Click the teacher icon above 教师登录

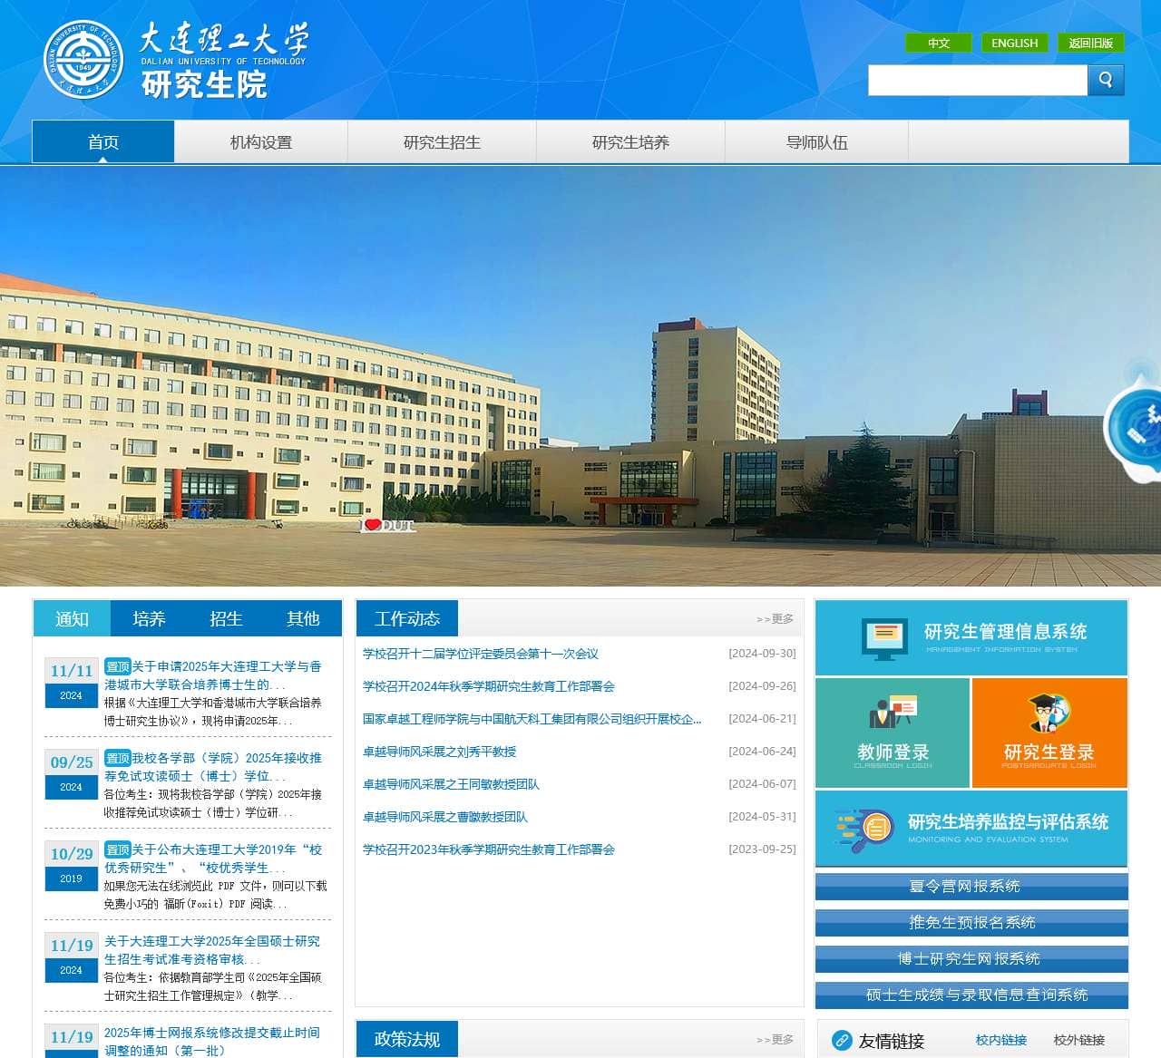click(x=893, y=713)
